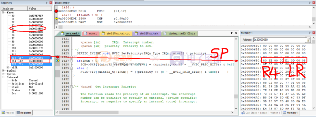Expand the xPSR register
Viewport: 316px width, 117px height.
(8, 67)
